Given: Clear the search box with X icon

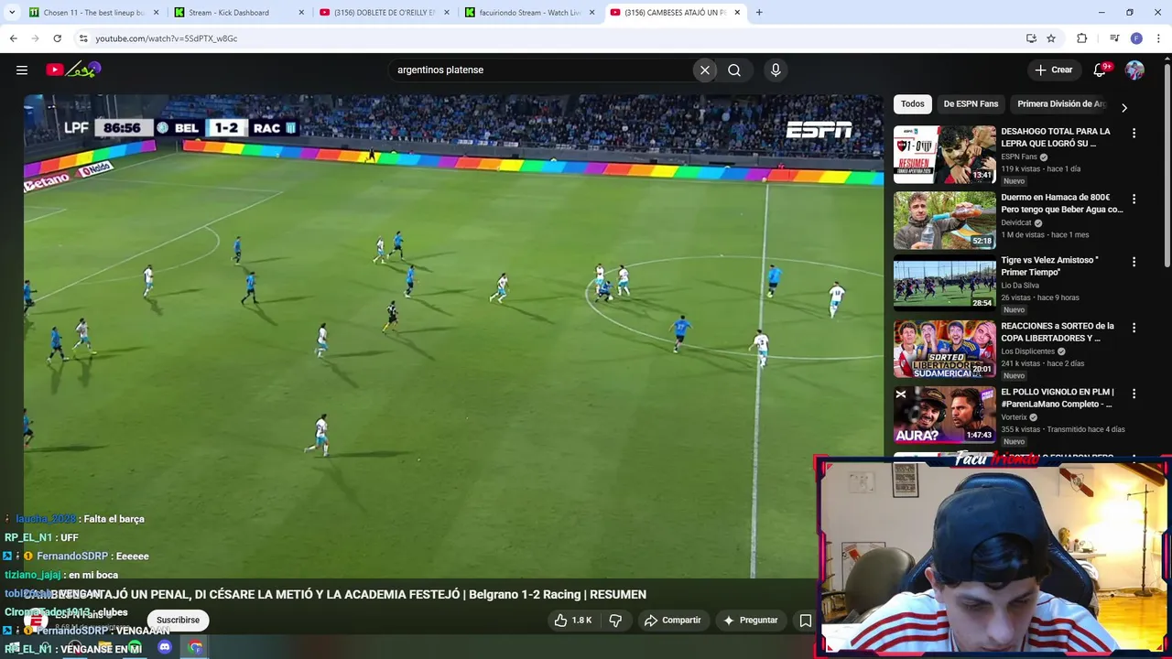Looking at the screenshot, I should pos(705,70).
